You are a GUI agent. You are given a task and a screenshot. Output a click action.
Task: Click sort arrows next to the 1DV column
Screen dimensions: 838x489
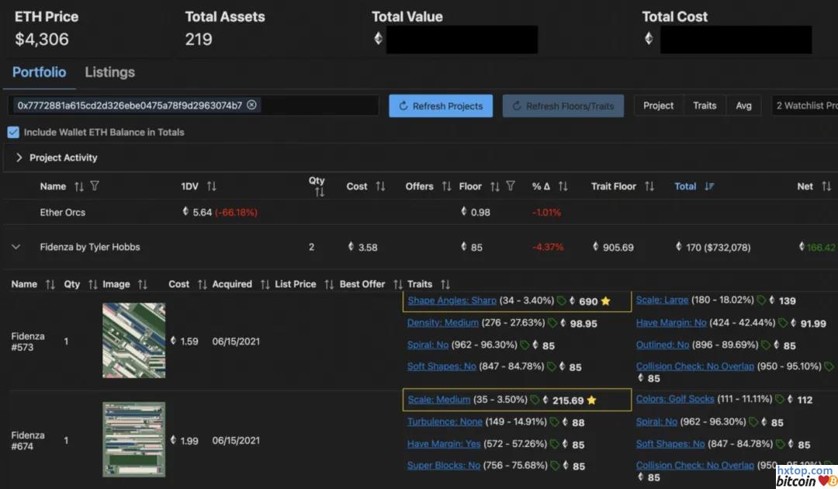pos(212,186)
